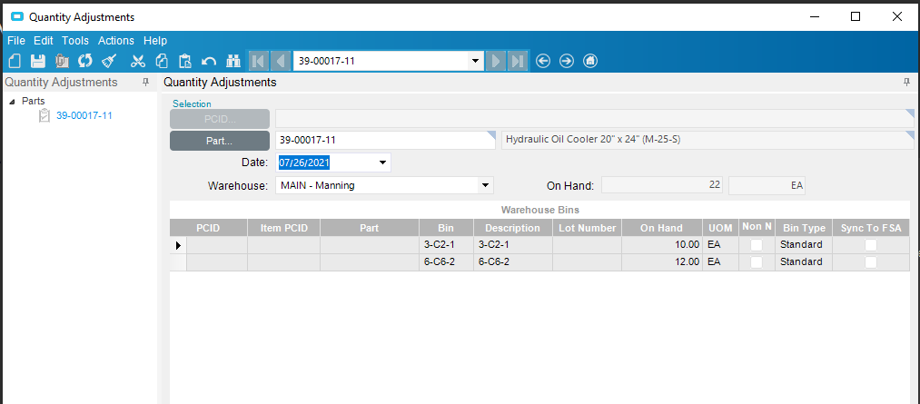
Task: Toggle Non N checkbox for bin 6-C6-2
Action: (x=757, y=262)
